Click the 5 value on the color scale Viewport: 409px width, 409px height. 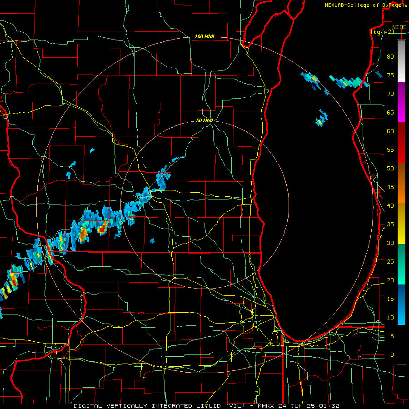(392, 336)
